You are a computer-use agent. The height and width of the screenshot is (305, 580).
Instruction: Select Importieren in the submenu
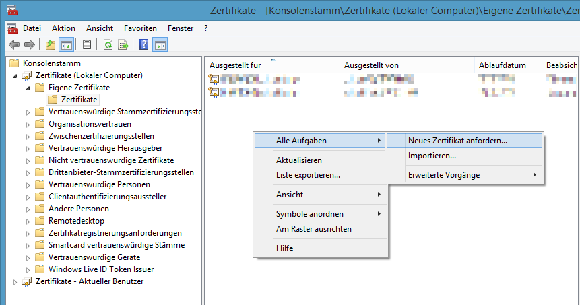[432, 156]
